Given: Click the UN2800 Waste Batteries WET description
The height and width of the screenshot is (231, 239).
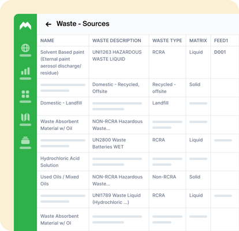Looking at the screenshot, I should pyautogui.click(x=109, y=143).
